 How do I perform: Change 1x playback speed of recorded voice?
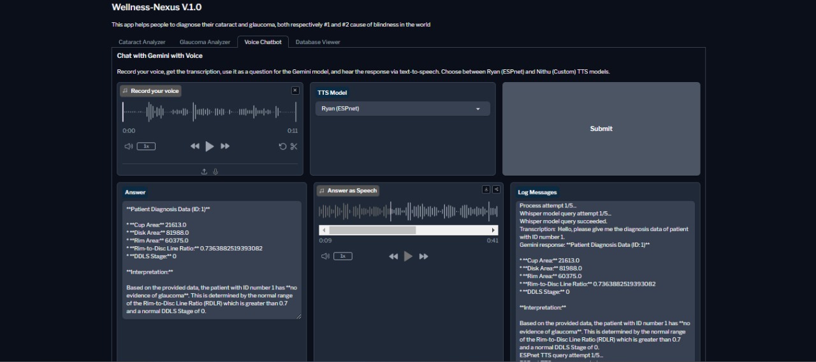[x=146, y=146]
